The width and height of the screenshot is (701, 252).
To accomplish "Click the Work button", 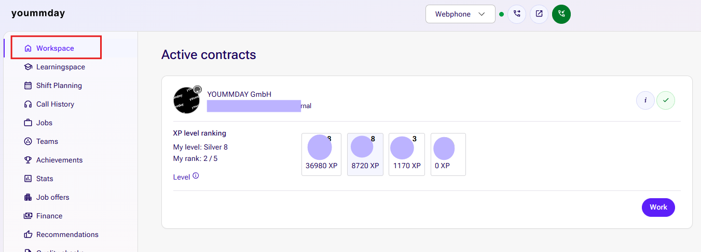I will (658, 207).
